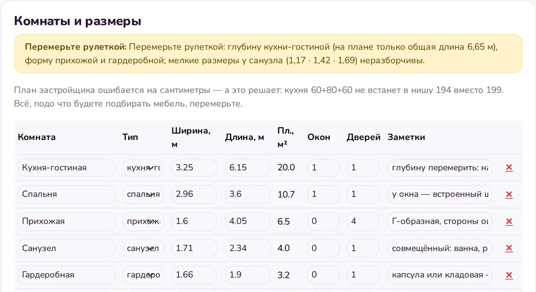
Task: Click area value 20.0 for Кухня-гостиная
Action: tap(286, 168)
